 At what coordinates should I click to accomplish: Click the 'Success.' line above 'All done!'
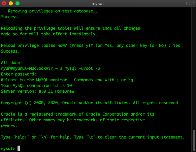click(10, 51)
